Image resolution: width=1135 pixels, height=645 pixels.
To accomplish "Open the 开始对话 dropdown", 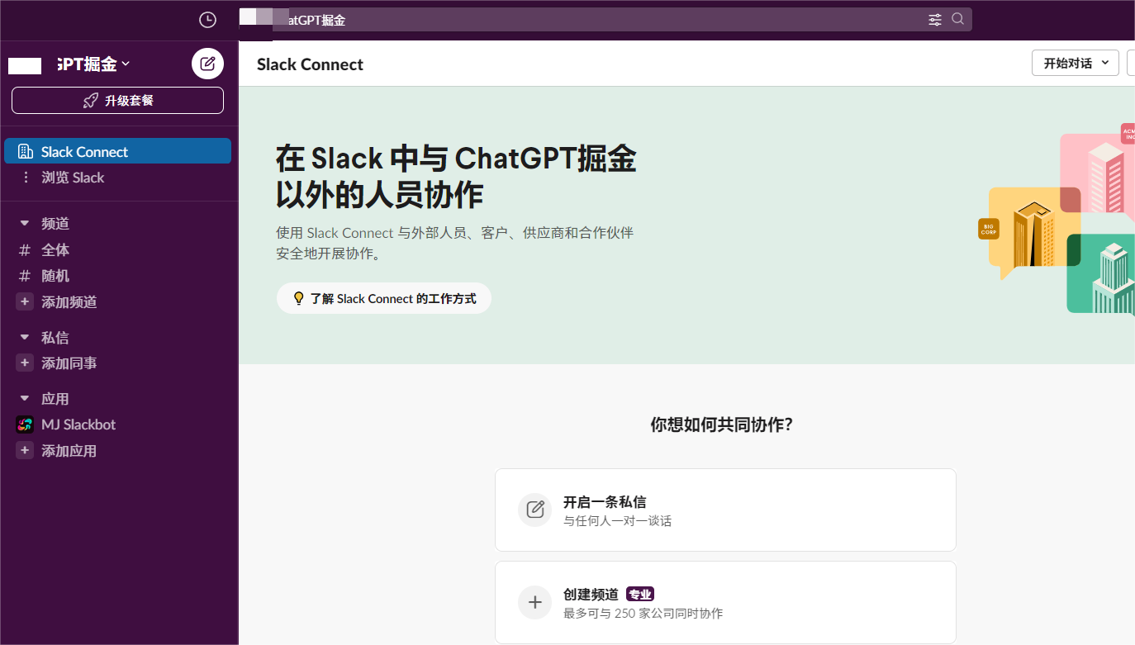I will [1075, 63].
